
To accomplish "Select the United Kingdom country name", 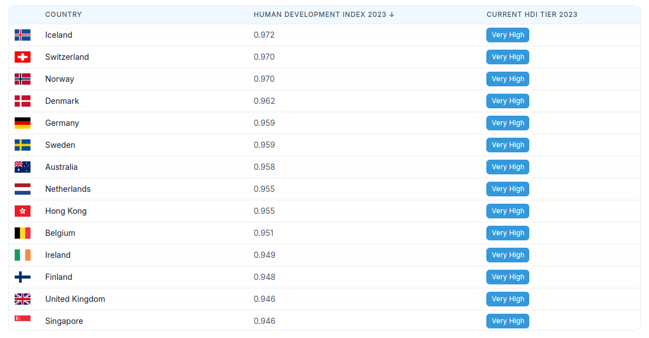I will tap(75, 299).
